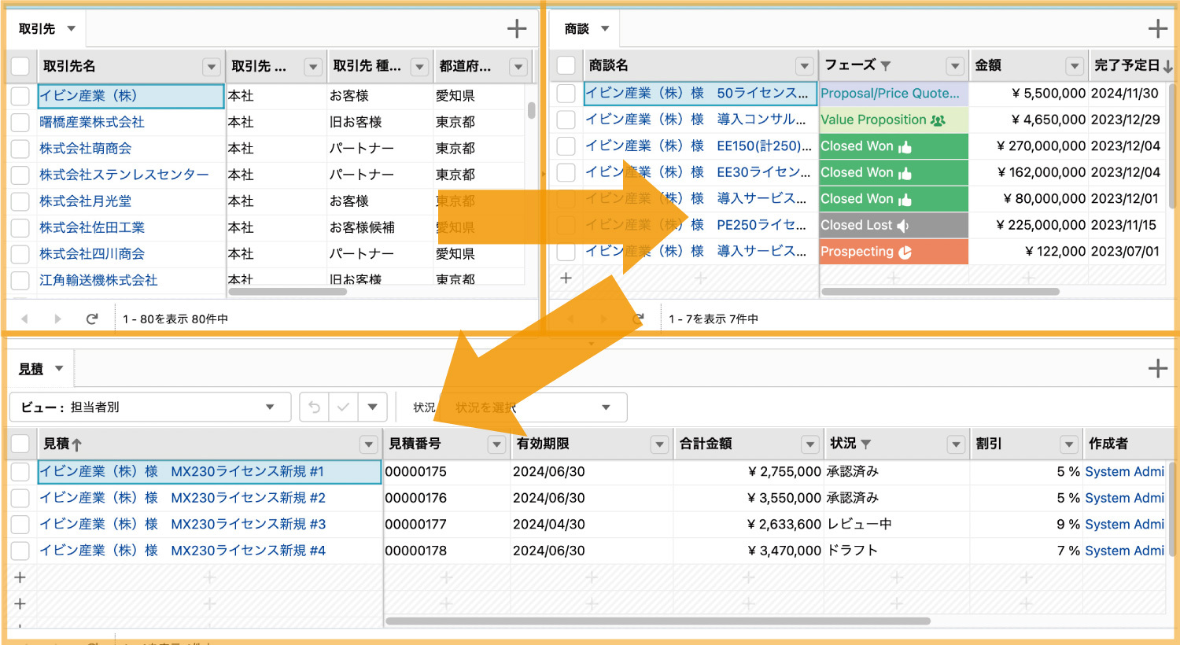Go to previous page in 取引先 pager
Screen dimensions: 1180x645
[25, 319]
